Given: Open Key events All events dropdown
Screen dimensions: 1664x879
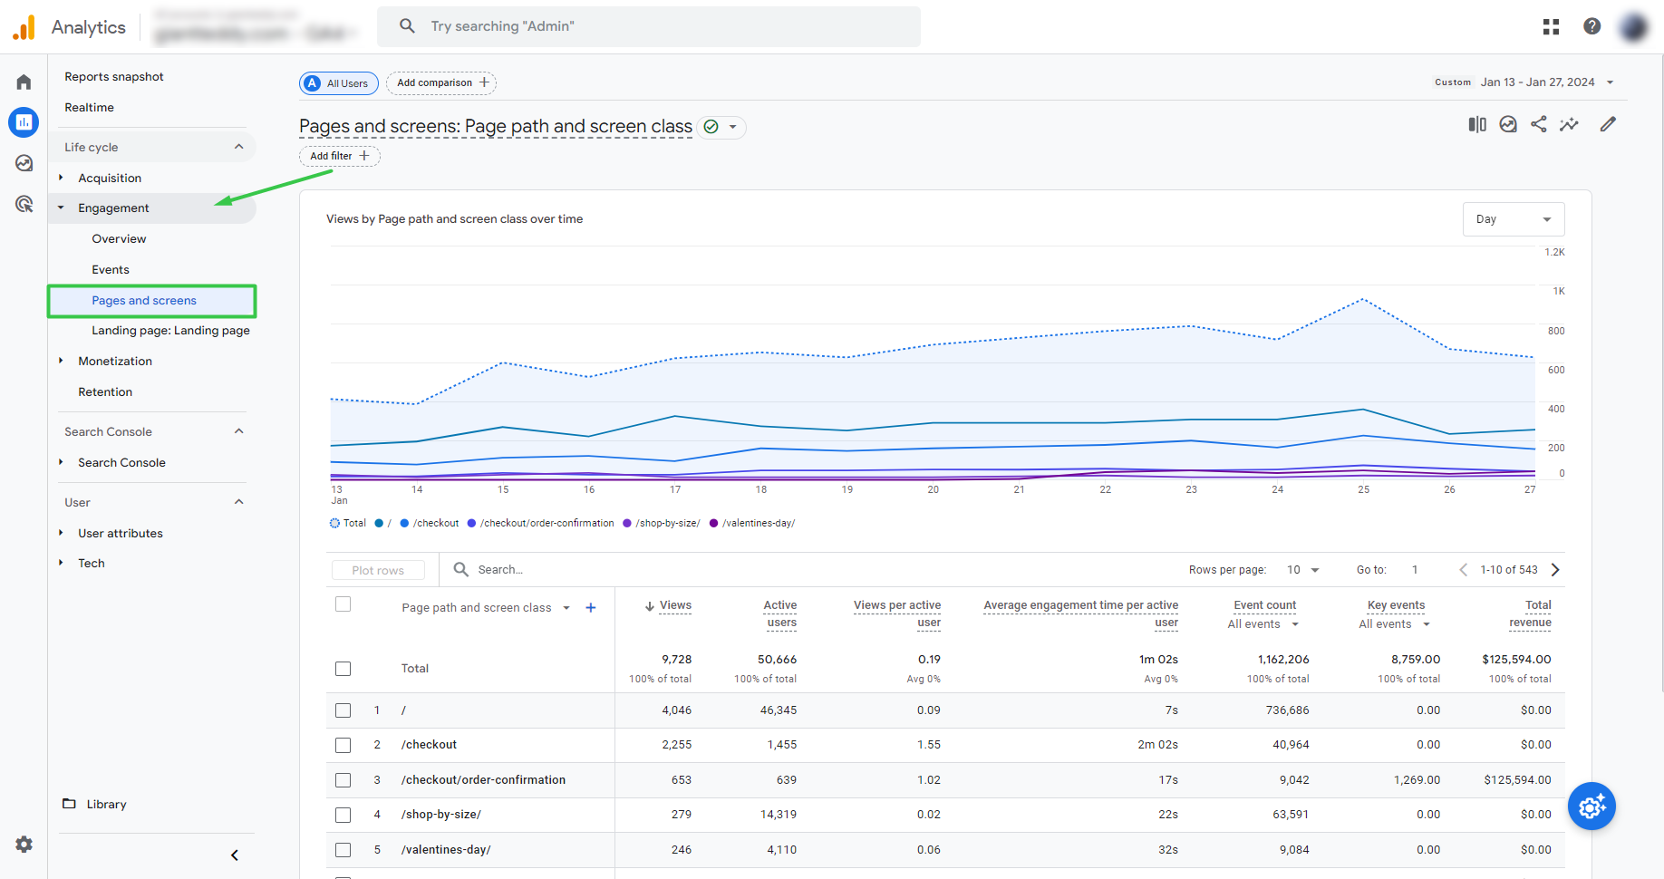Looking at the screenshot, I should (1395, 624).
